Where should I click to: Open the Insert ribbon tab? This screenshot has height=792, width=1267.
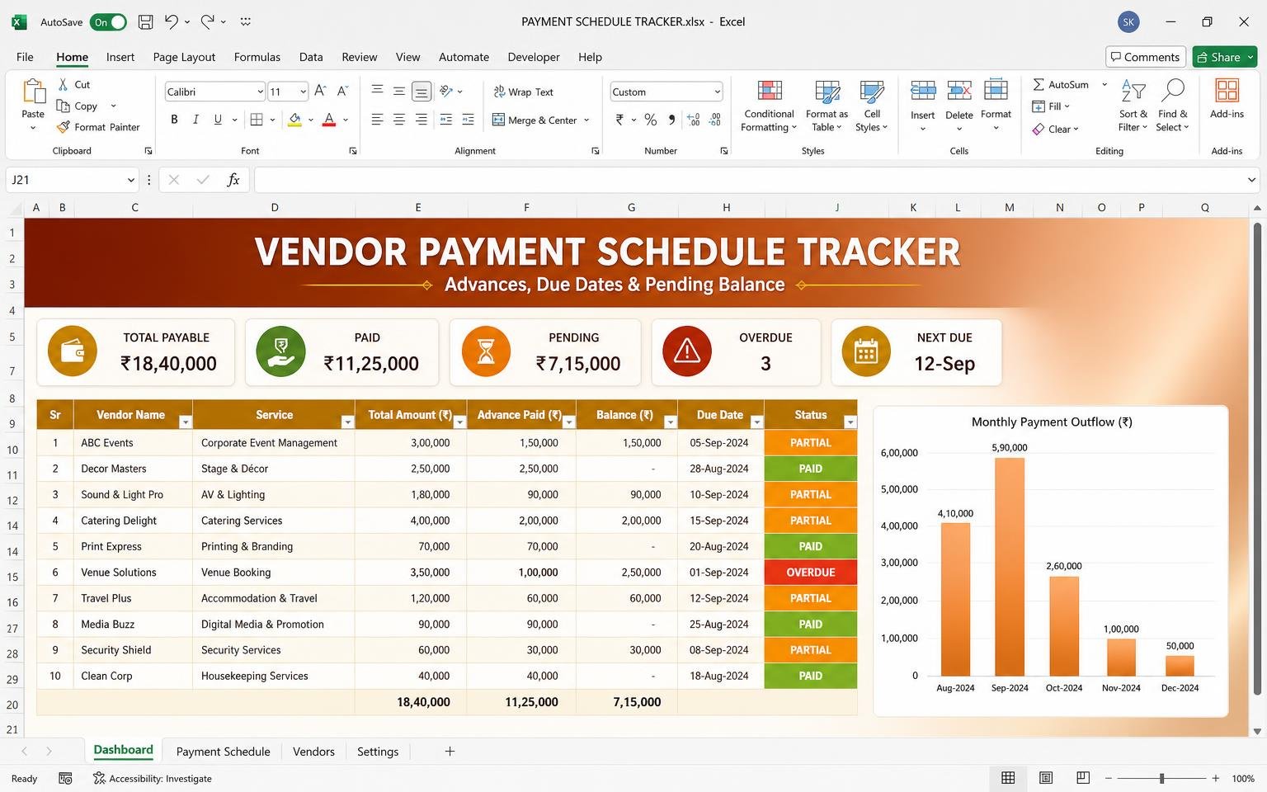point(120,57)
